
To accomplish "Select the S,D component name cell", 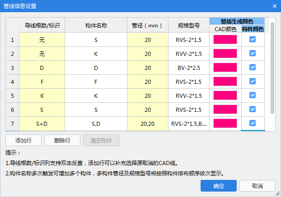I will click(96, 123).
